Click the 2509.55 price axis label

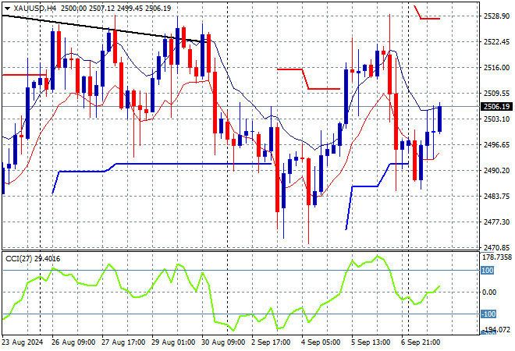496,94
